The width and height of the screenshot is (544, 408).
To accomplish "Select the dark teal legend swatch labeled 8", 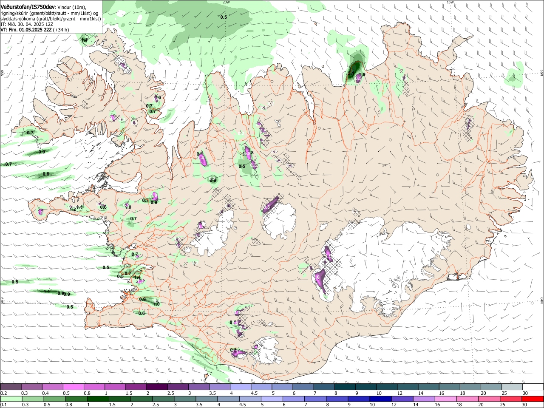I will coord(345,387).
